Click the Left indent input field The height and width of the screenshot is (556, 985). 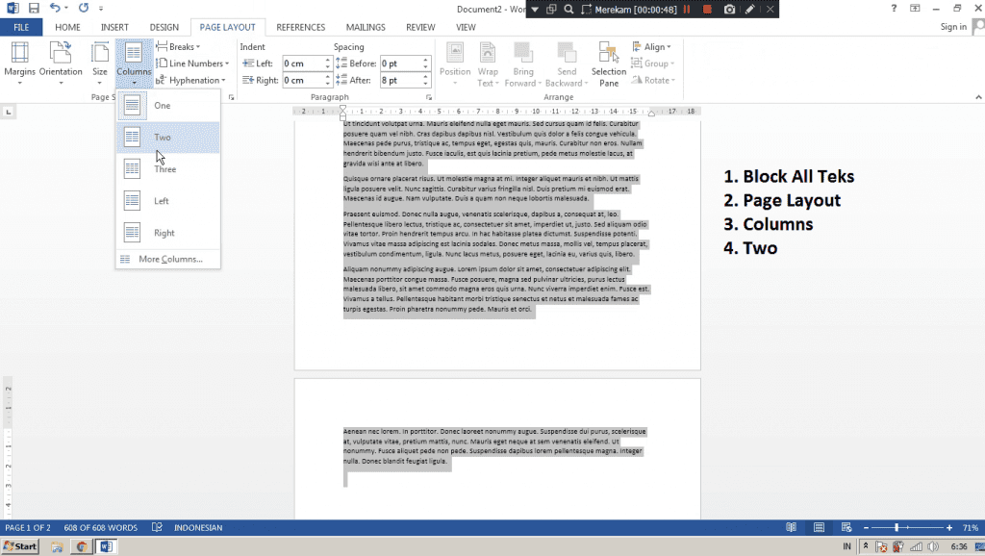point(301,63)
